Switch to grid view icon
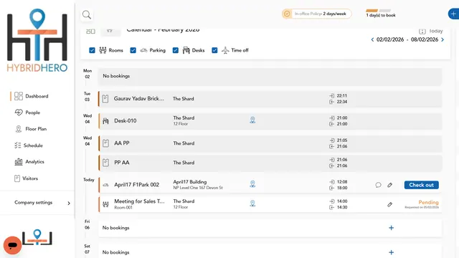Viewport: 459px width, 258px height. coord(91,31)
